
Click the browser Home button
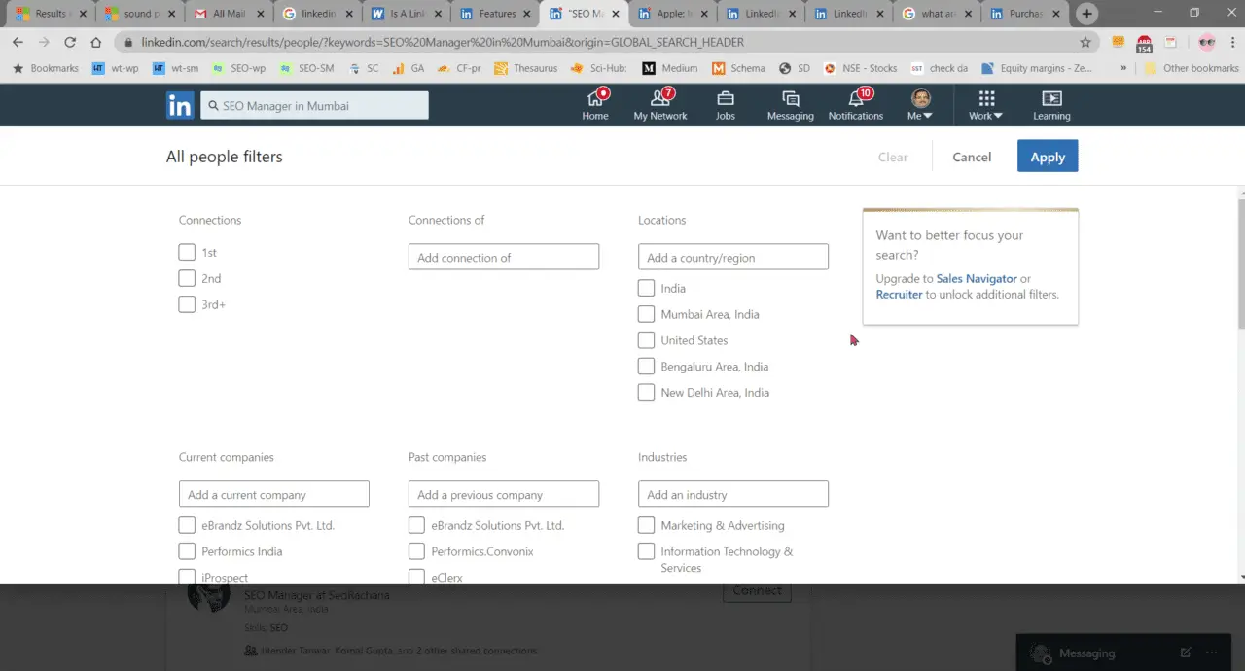(95, 42)
